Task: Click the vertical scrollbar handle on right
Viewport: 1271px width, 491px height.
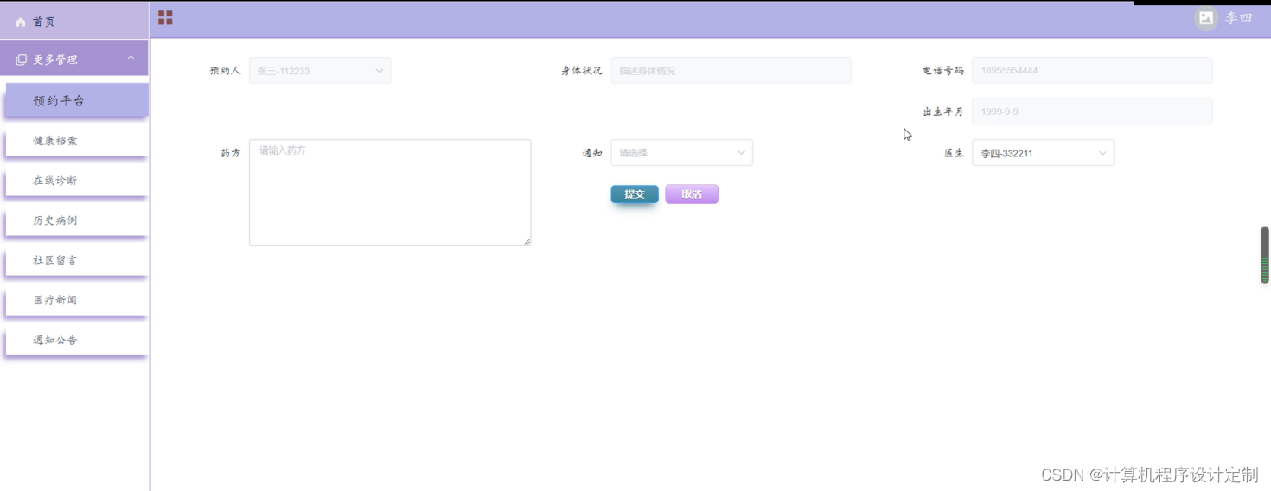Action: [1265, 255]
